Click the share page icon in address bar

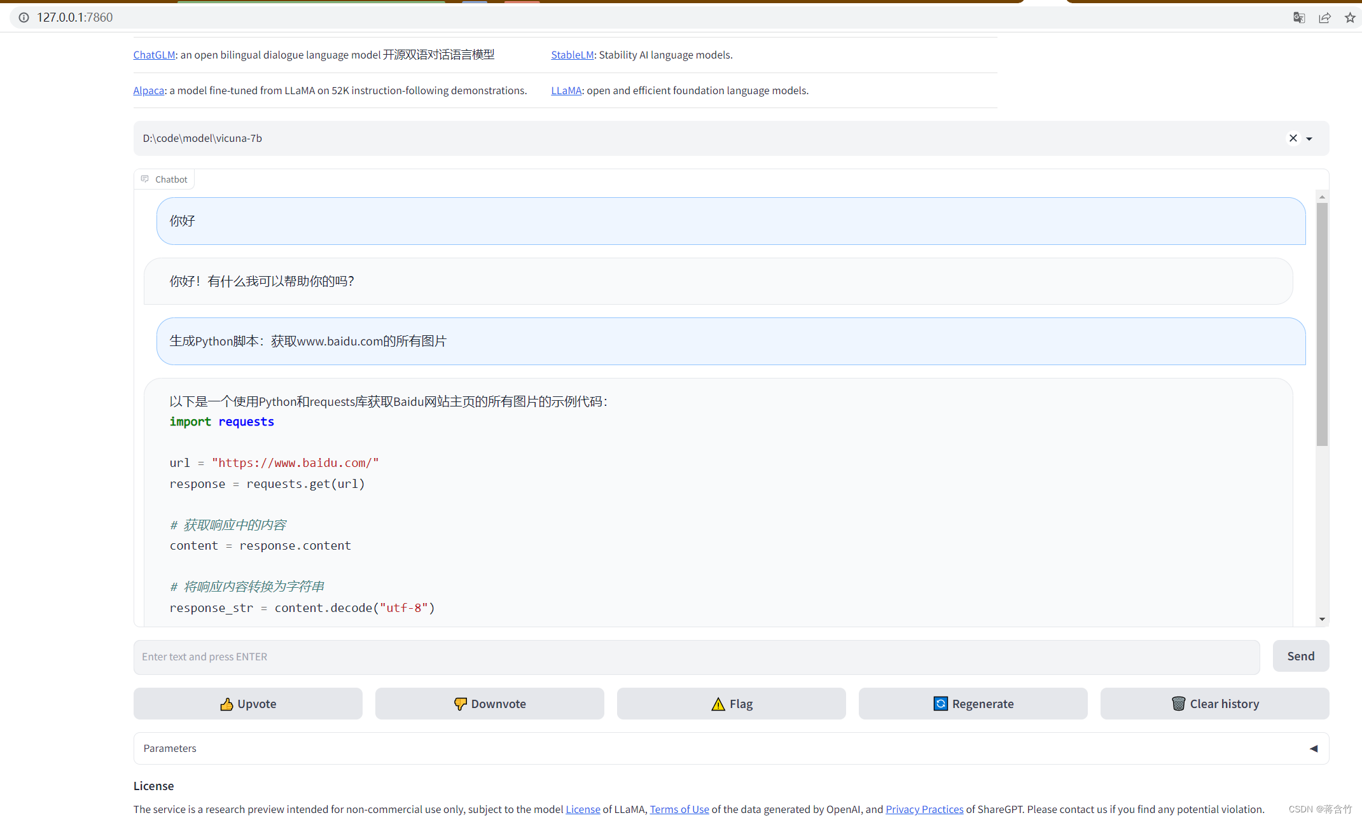[x=1324, y=18]
